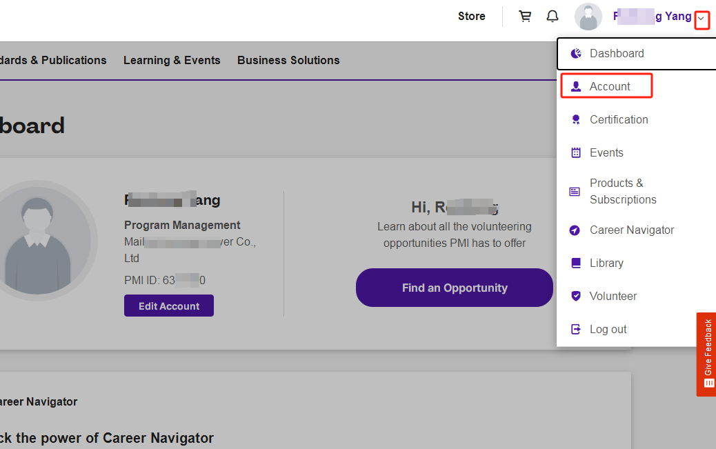Click the Dashboard pie chart icon
This screenshot has height=449, width=716.
coord(576,54)
